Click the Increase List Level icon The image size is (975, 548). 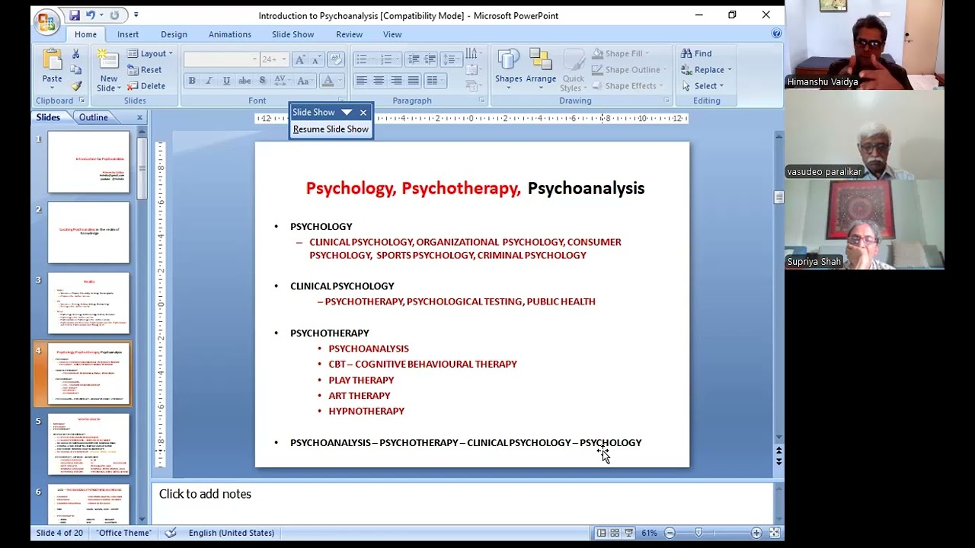[430, 59]
